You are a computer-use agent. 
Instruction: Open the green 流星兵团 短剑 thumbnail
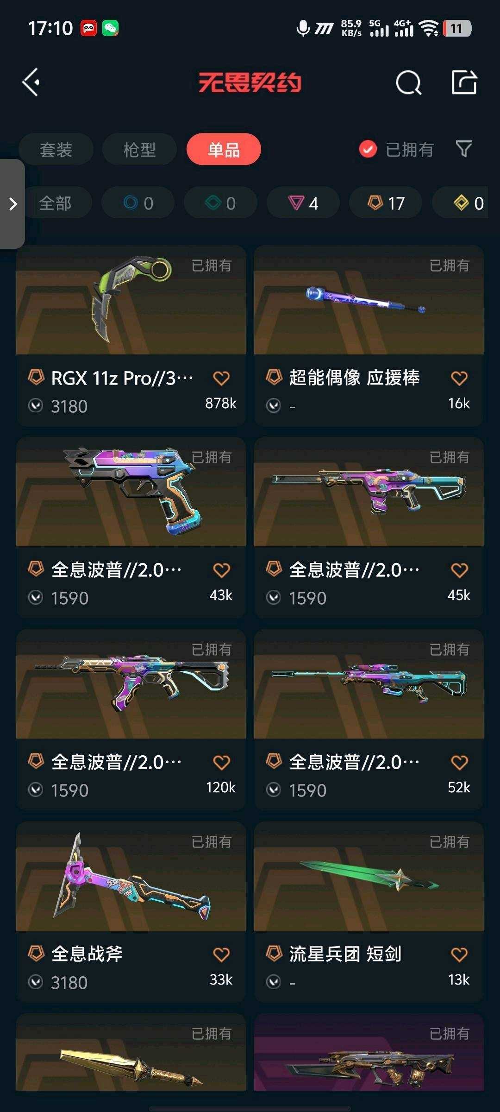tap(369, 877)
